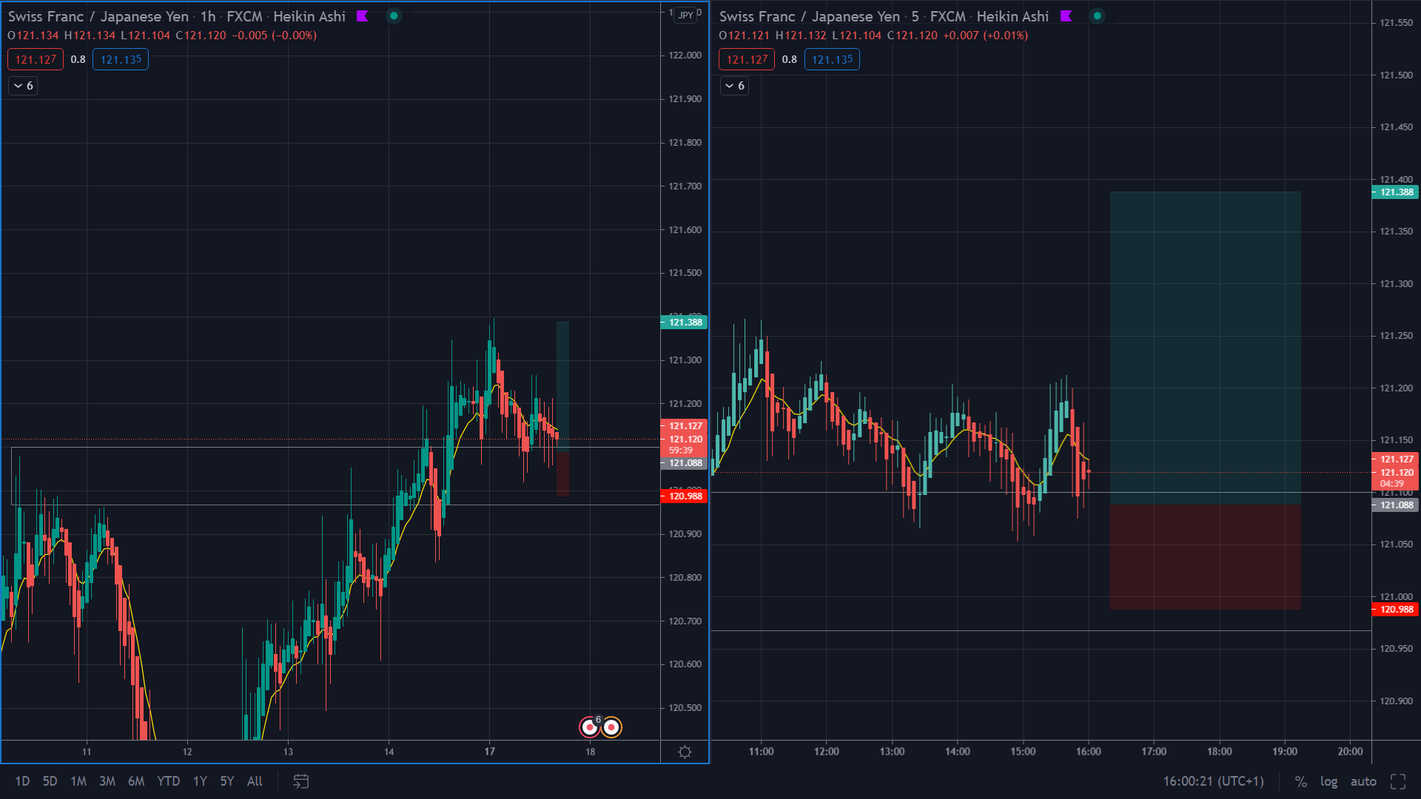Open the orange-ringed economic event marker
Viewport: 1421px width, 799px height.
(x=611, y=727)
